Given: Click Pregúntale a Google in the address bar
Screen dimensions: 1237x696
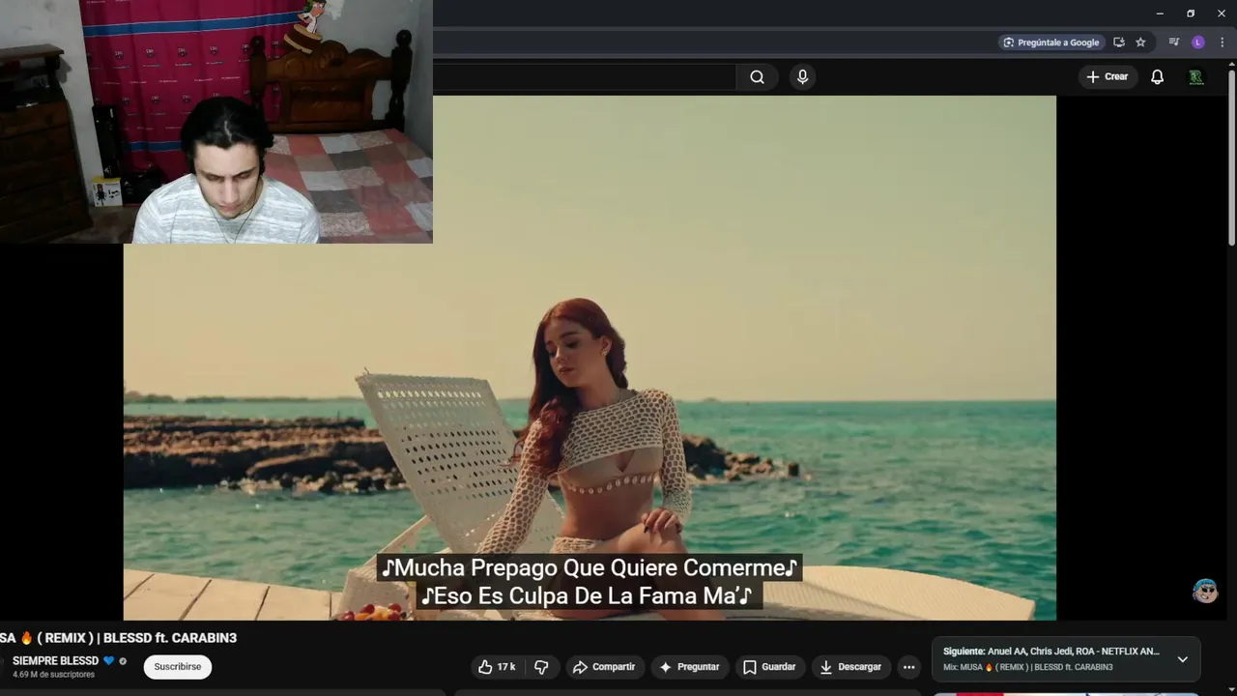Looking at the screenshot, I should coord(1050,43).
